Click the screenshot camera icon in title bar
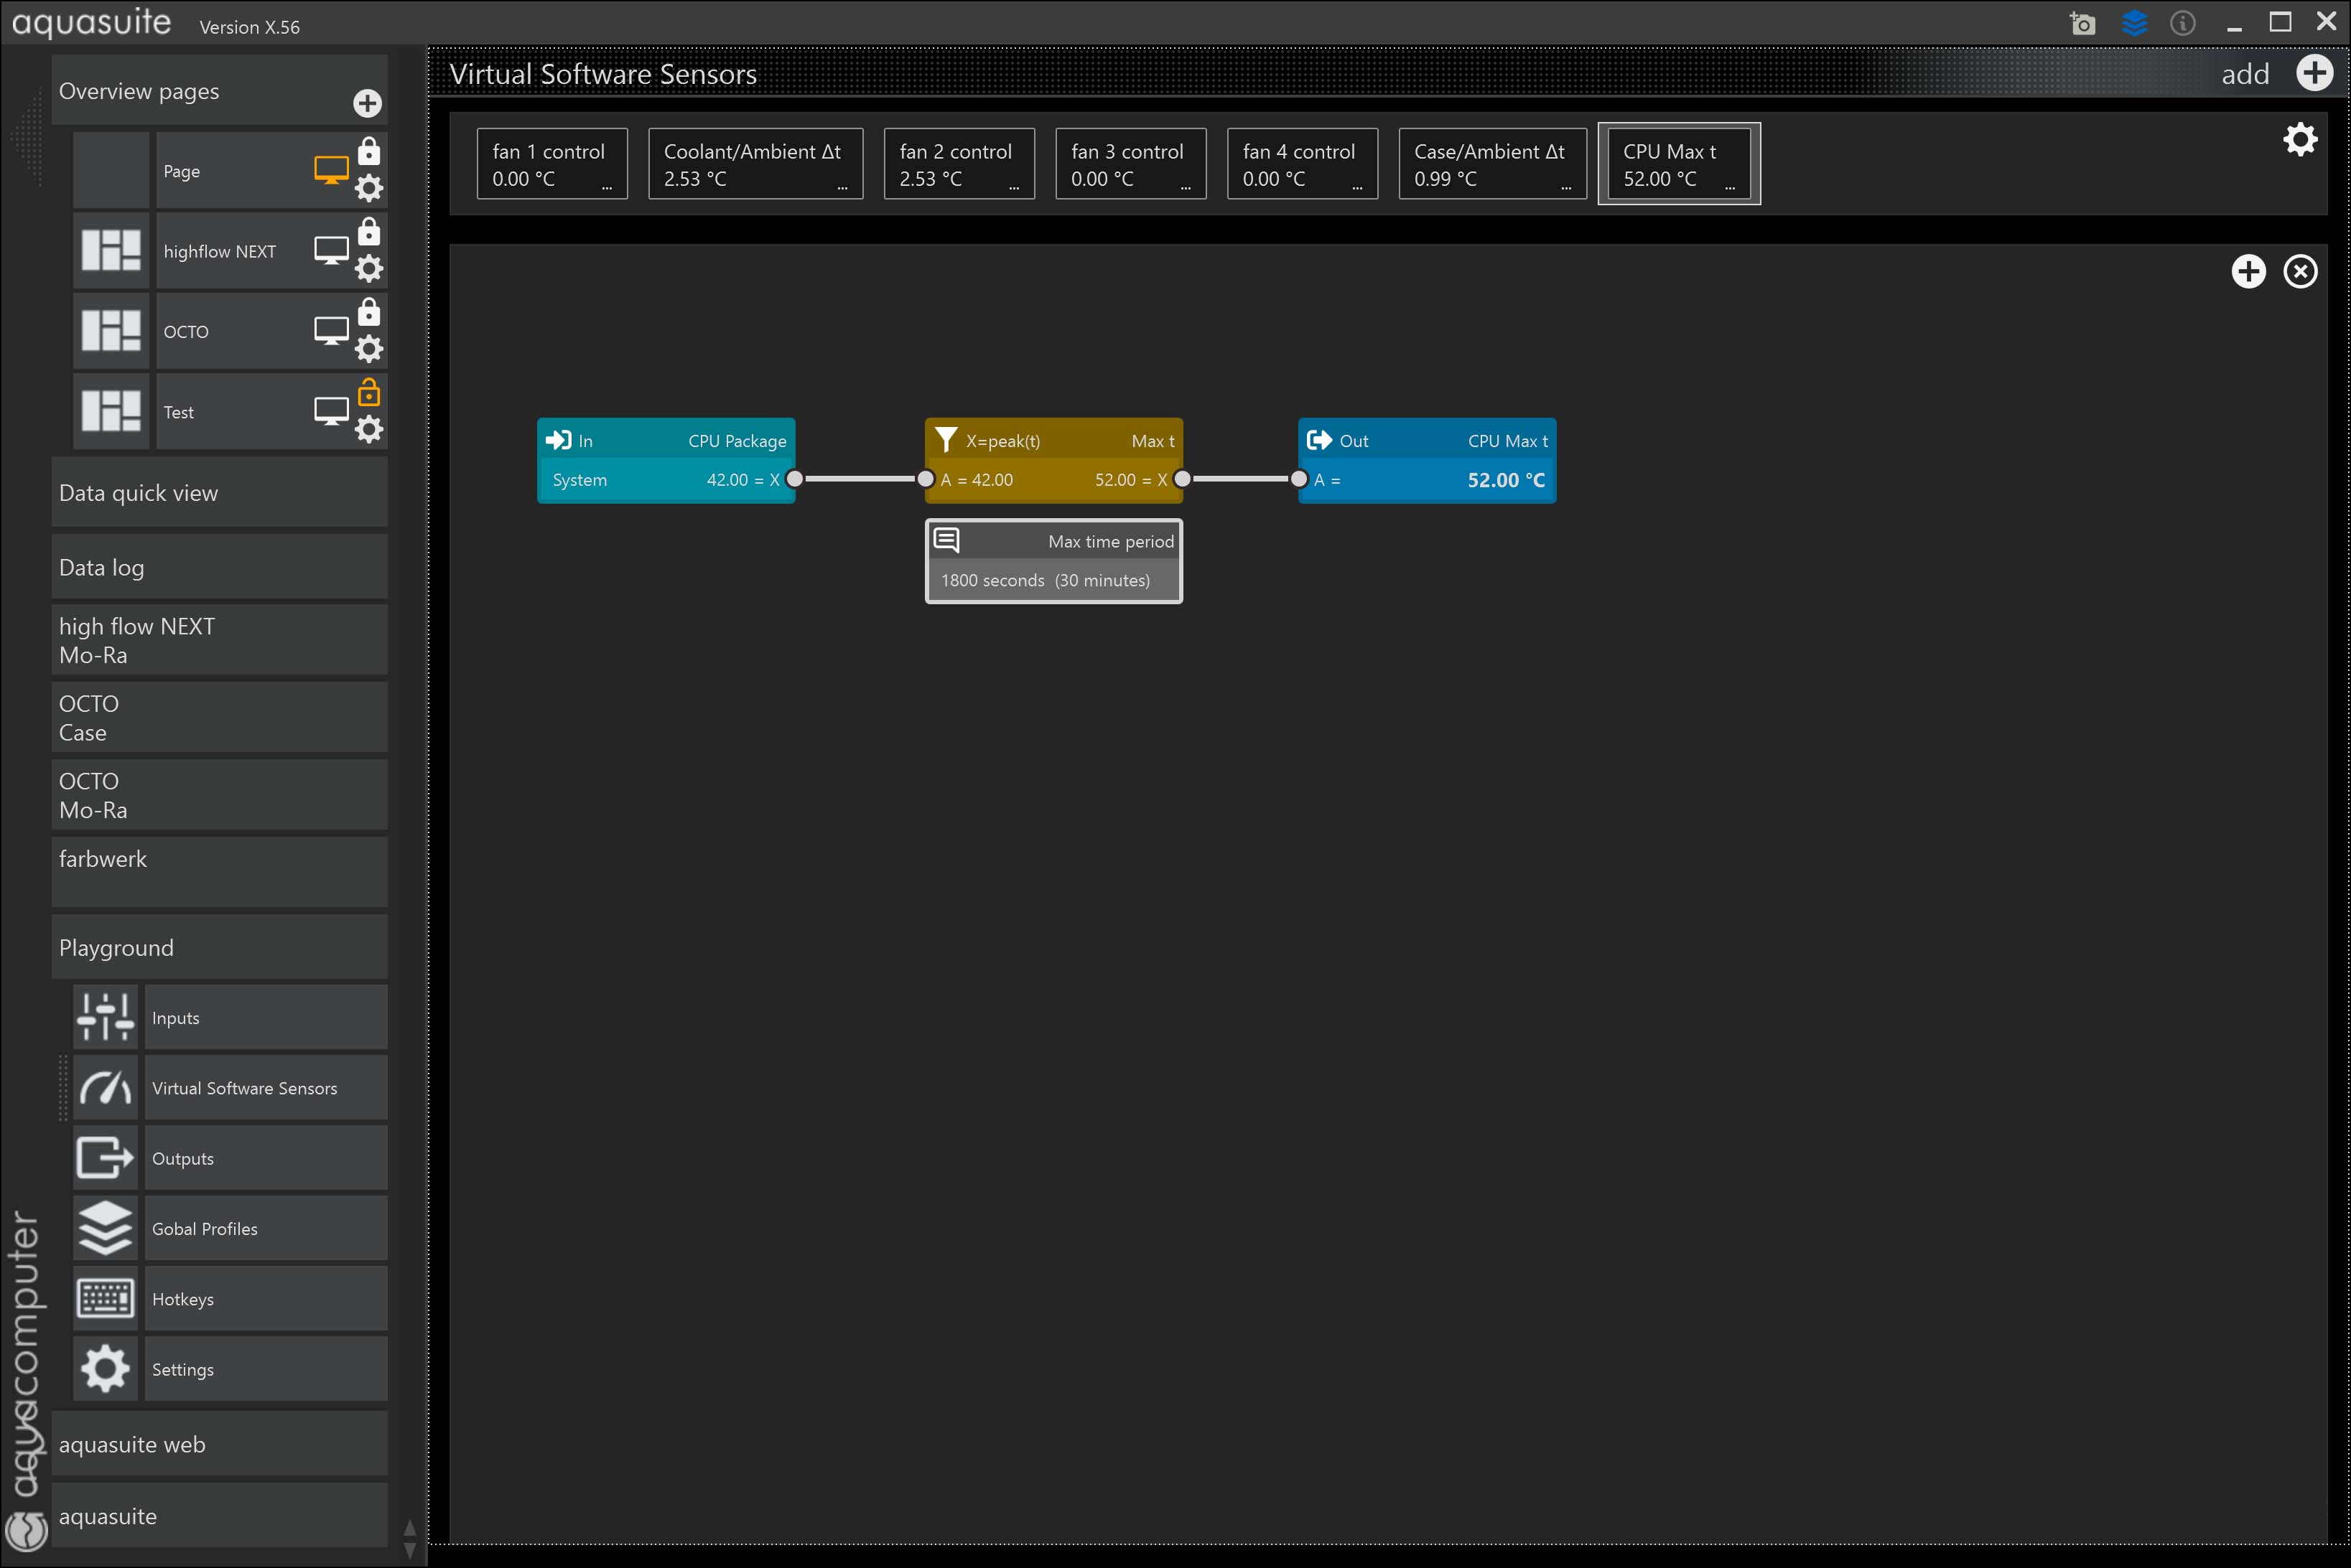Screen dimensions: 2351x1568 [2082, 23]
